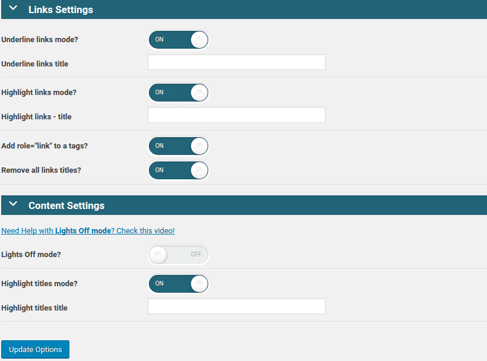The image size is (487, 361).
Task: Collapse the Content Settings chevron arrow
Action: click(14, 205)
